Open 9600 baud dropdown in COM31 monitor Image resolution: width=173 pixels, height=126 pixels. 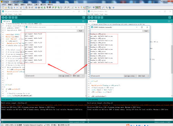coord(144,76)
